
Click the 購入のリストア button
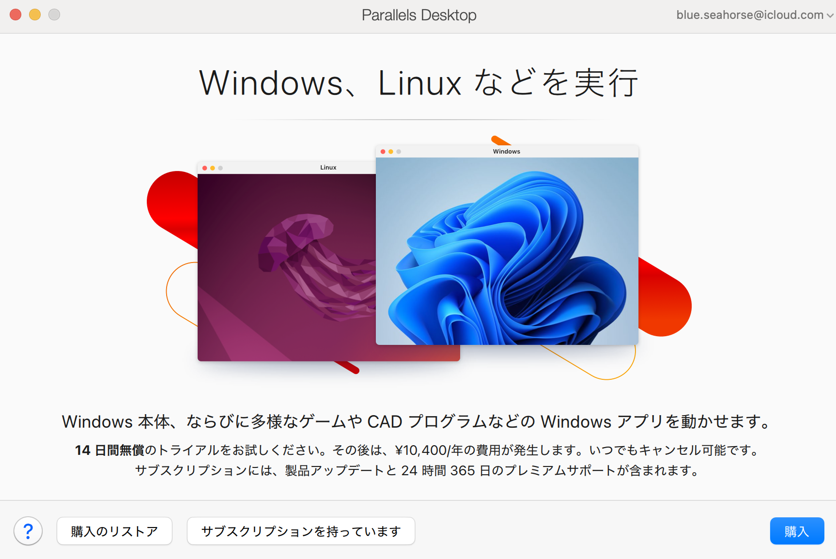pos(114,531)
